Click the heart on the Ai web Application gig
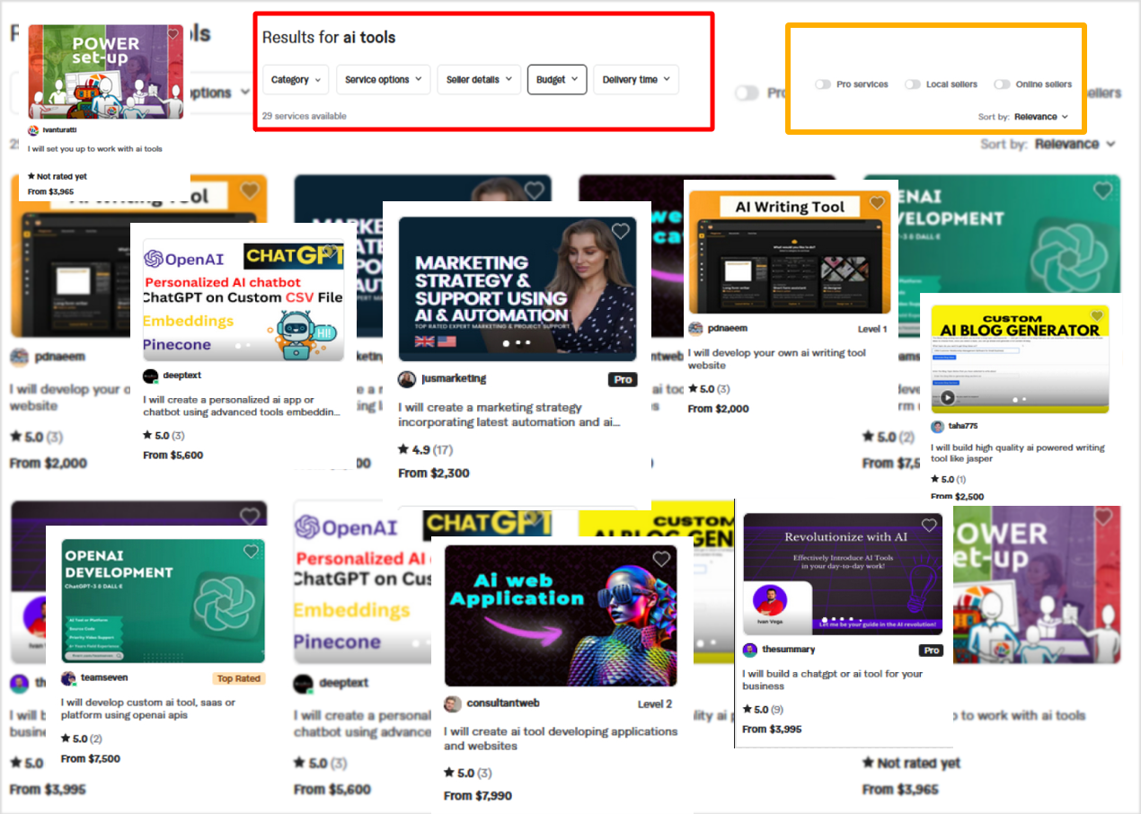This screenshot has width=1141, height=814. 661,559
